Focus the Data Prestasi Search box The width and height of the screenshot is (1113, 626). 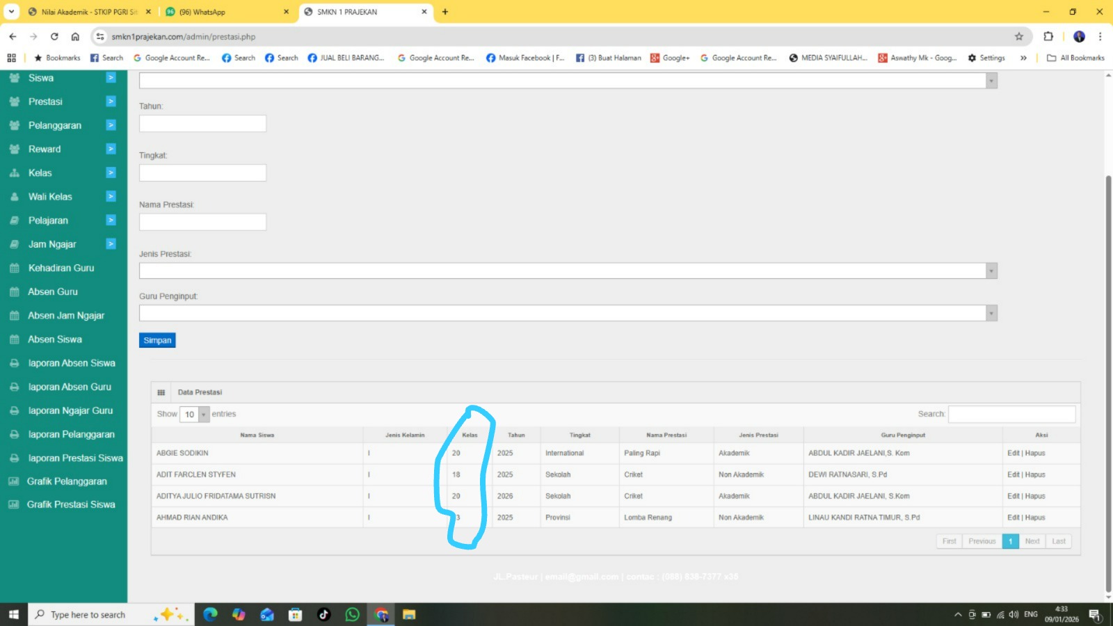[x=1011, y=415]
